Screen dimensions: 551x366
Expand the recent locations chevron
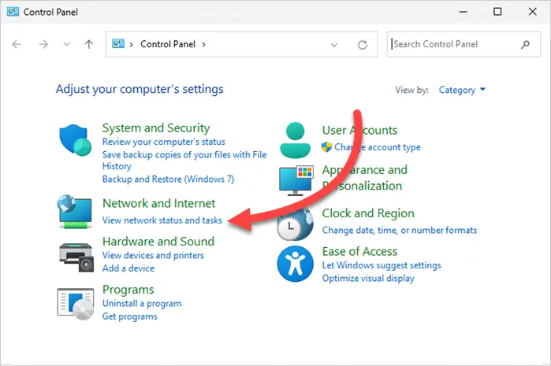tap(66, 44)
